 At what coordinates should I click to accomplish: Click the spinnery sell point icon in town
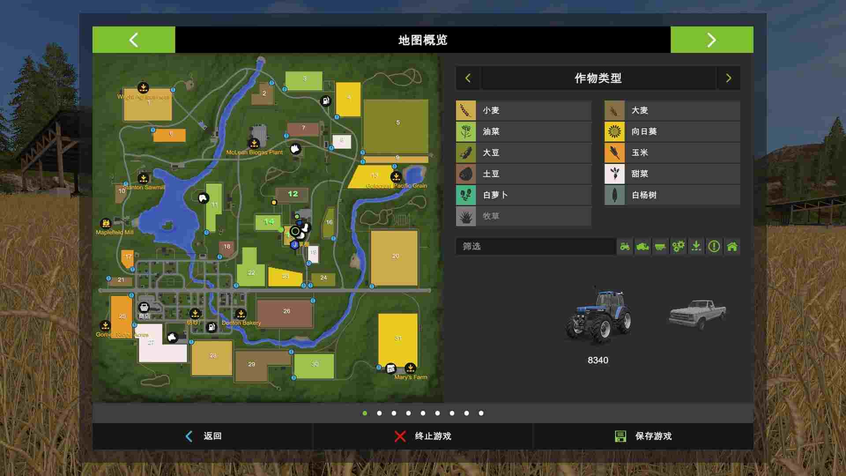(195, 313)
